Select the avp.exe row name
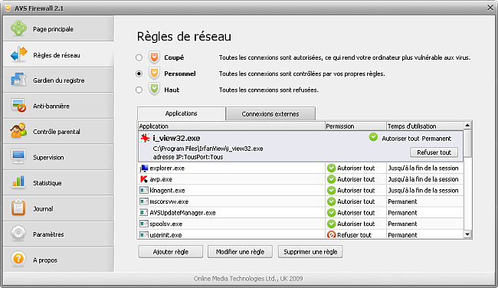498x288 pixels. click(x=161, y=179)
